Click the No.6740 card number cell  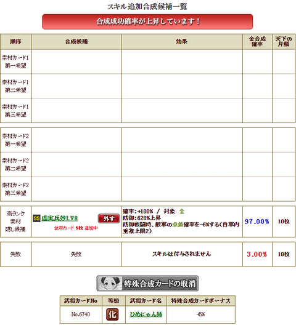[x=81, y=314]
